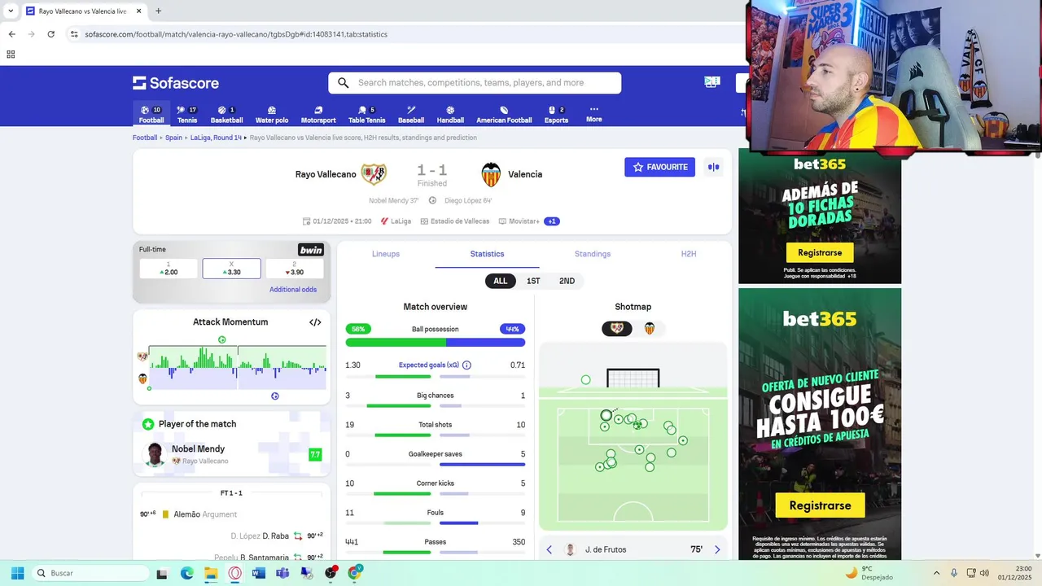Open Nobel Mendy player of the match
1042x586 pixels.
pyautogui.click(x=232, y=454)
